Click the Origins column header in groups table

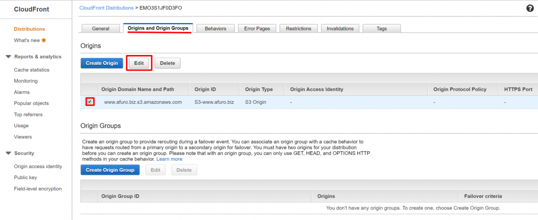tap(326, 196)
